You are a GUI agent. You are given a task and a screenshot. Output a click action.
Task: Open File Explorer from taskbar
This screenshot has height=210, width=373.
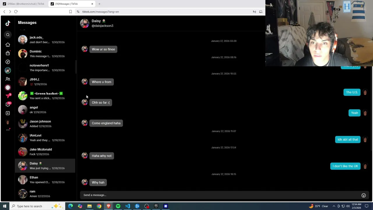pos(89,206)
